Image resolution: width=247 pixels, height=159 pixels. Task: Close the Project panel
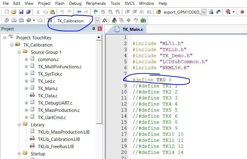pyautogui.click(x=100, y=29)
